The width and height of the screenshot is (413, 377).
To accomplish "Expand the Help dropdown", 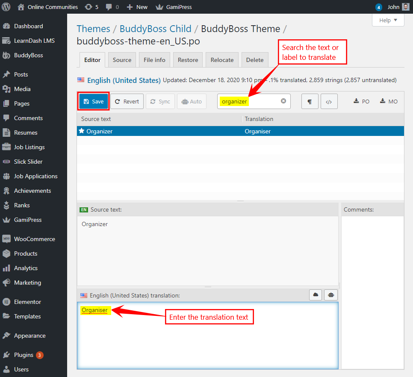I will 388,20.
